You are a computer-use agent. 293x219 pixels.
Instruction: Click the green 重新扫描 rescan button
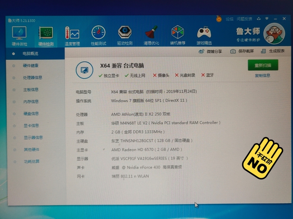point(263,65)
